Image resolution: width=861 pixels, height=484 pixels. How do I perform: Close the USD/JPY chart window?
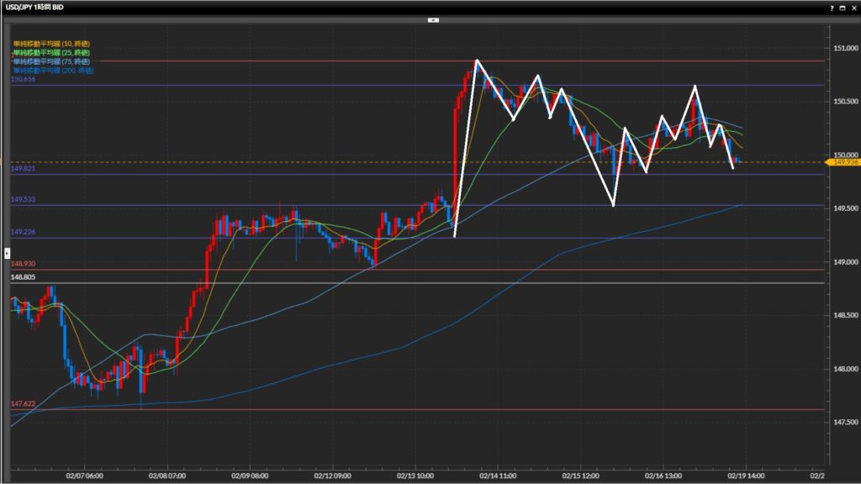853,7
